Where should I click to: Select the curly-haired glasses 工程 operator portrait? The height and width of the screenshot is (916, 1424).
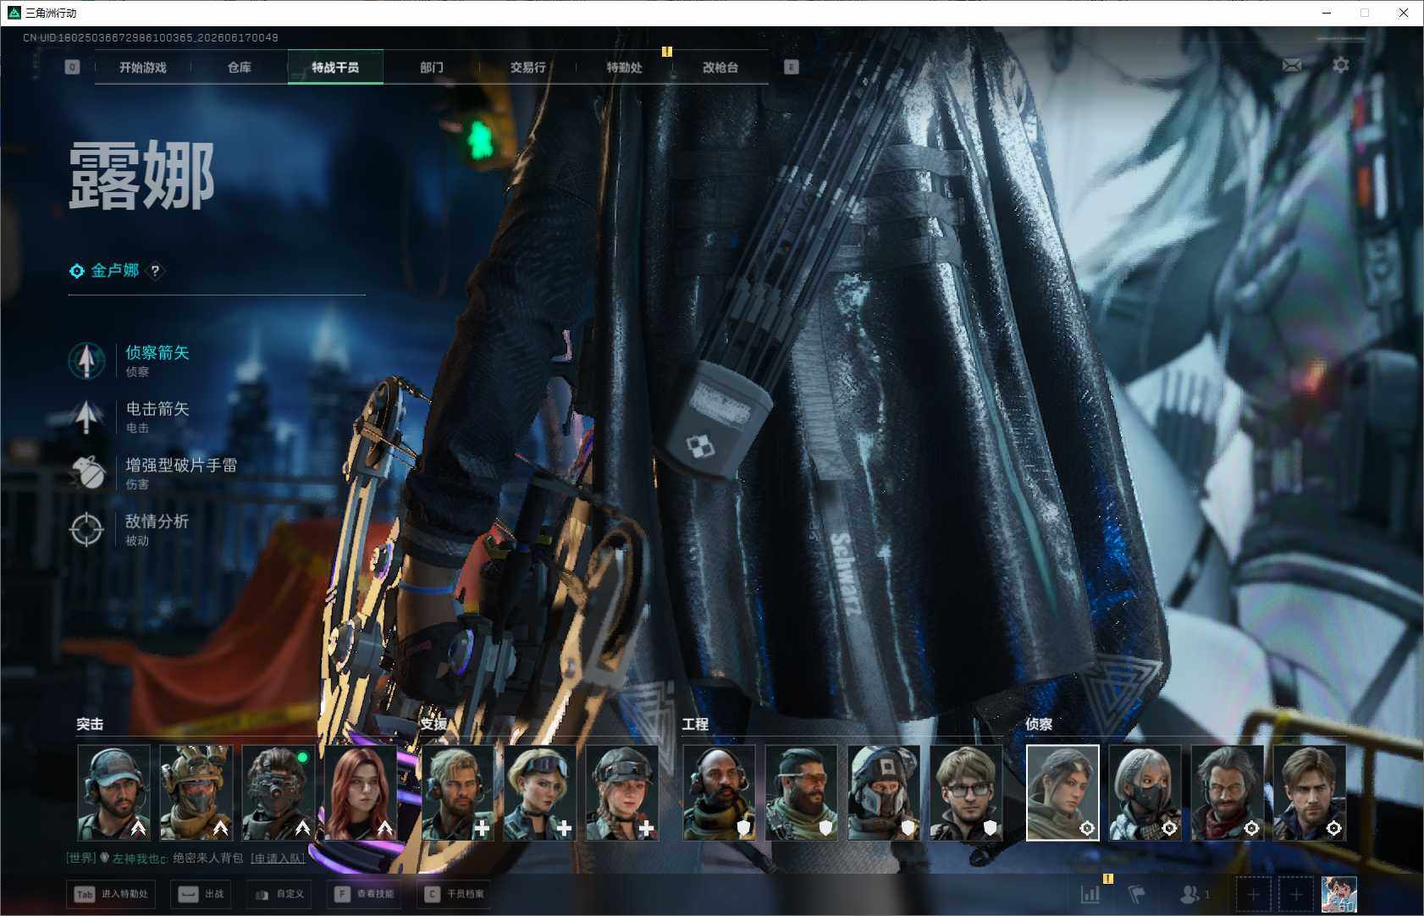(966, 792)
